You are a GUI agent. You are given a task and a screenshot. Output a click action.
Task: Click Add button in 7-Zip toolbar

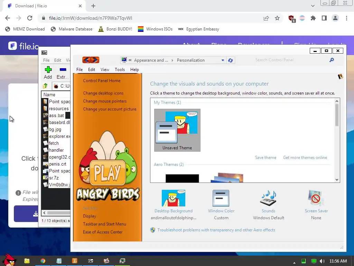pyautogui.click(x=48, y=73)
